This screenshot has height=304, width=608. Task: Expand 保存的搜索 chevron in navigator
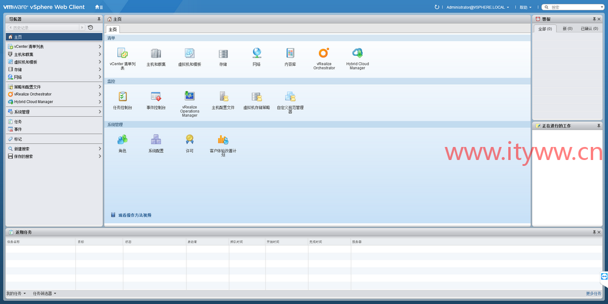(100, 156)
